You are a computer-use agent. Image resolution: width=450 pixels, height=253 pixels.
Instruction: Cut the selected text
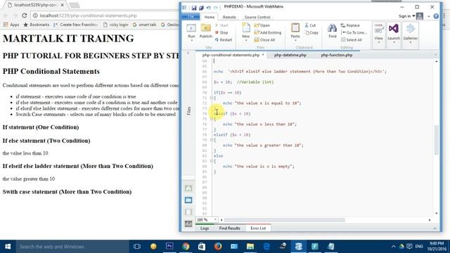pos(310,25)
